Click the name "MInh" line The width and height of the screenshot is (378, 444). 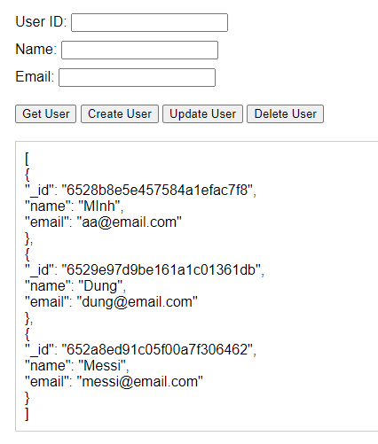[x=74, y=206]
